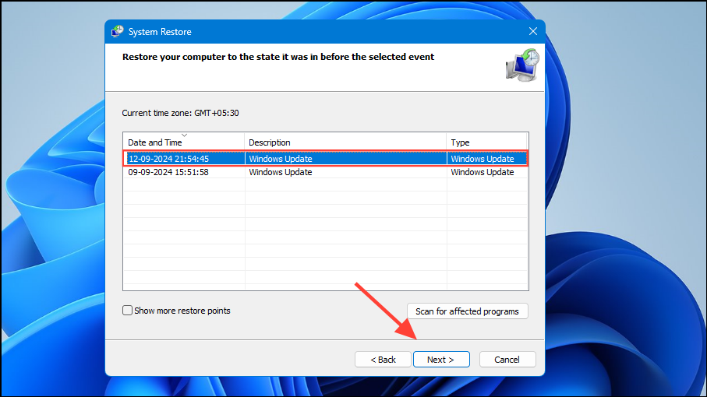The height and width of the screenshot is (397, 707).
Task: Click the Current time zone GMT+05:30 label
Action: (180, 113)
